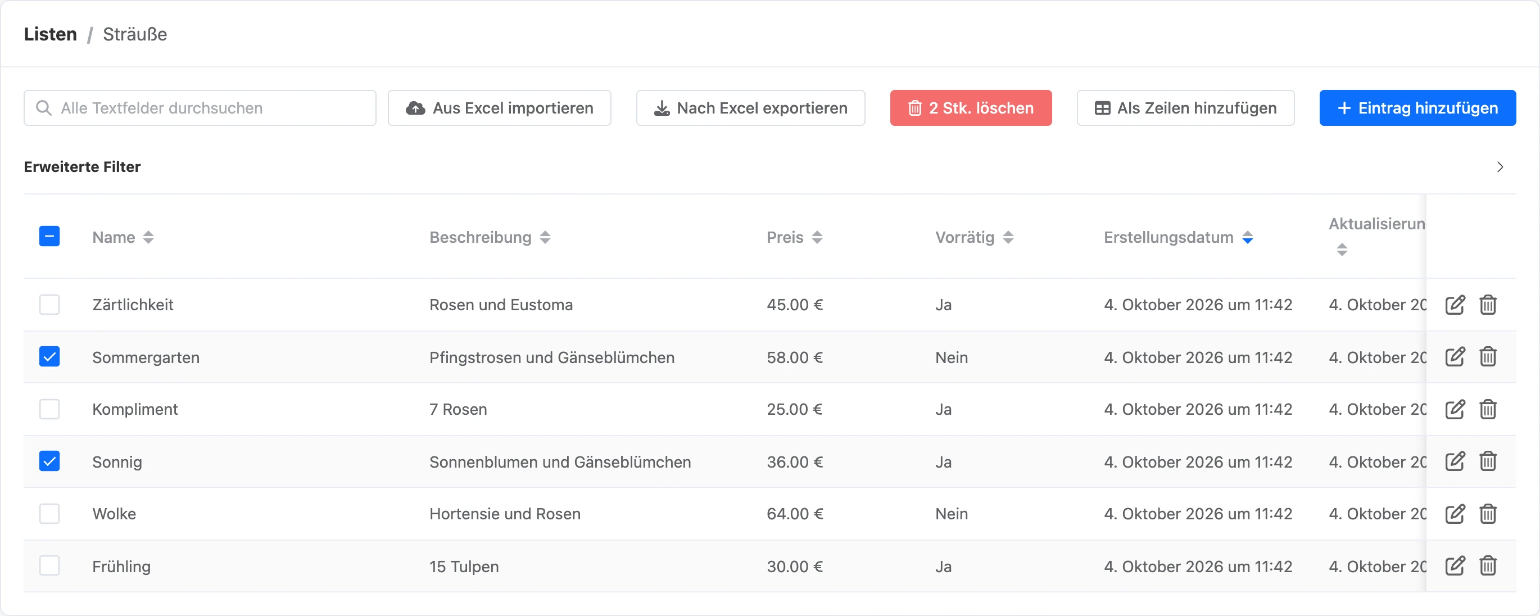Click the 64.00 € price cell
Viewport: 1540px width, 616px height.
[x=795, y=514]
